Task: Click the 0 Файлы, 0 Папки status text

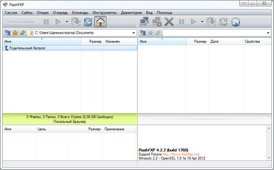Action: (70, 117)
